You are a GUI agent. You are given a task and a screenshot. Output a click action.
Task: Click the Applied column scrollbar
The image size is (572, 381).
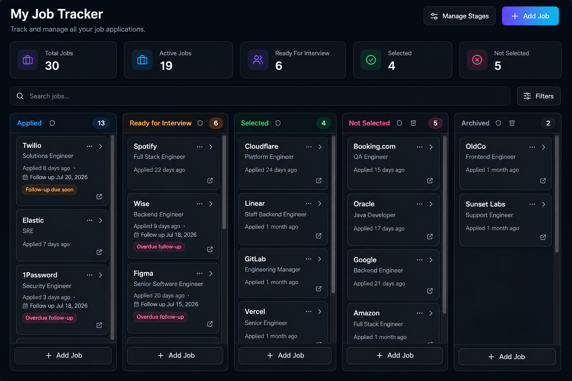(112, 238)
